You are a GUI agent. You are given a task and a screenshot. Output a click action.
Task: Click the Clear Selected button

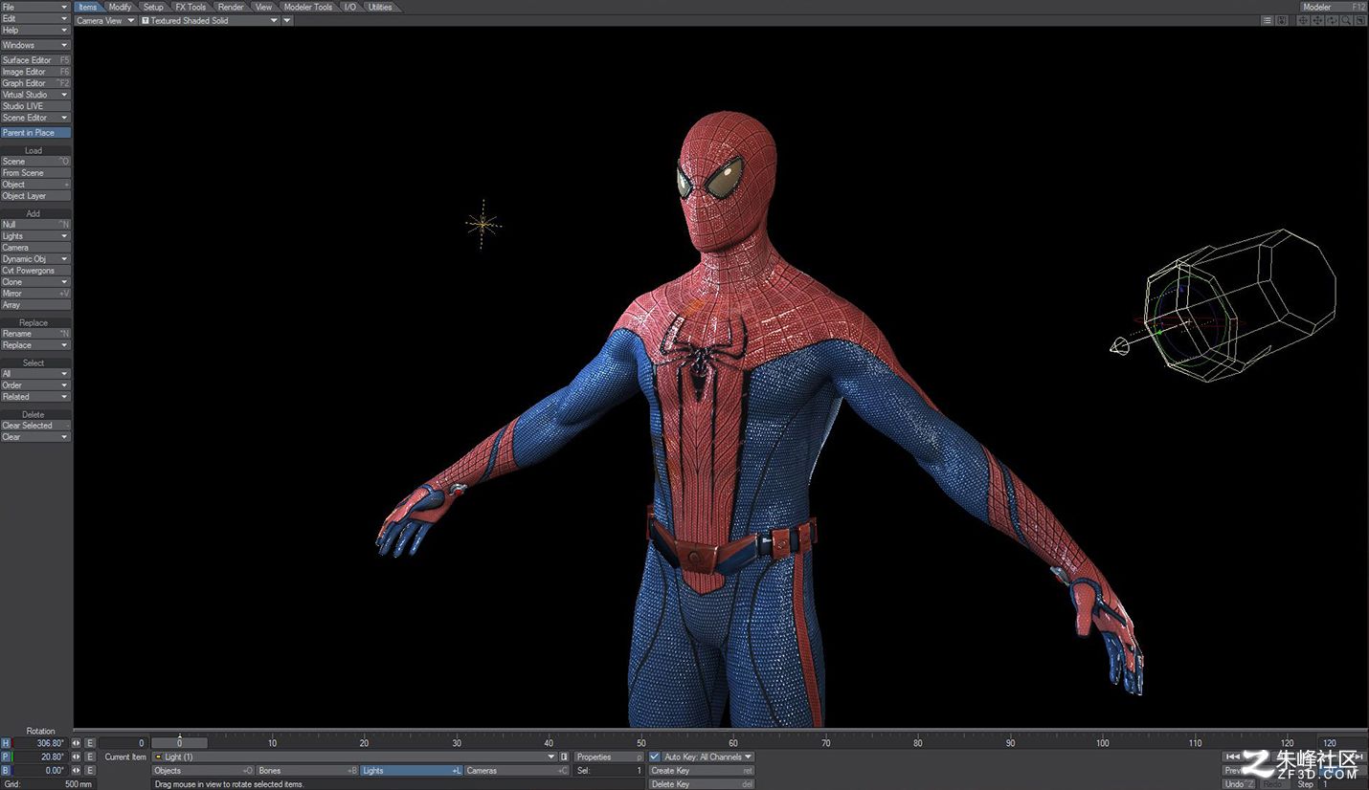point(35,426)
